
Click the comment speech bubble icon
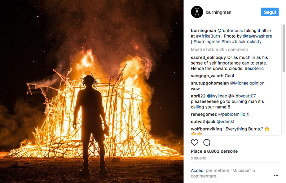pyautogui.click(x=207, y=142)
